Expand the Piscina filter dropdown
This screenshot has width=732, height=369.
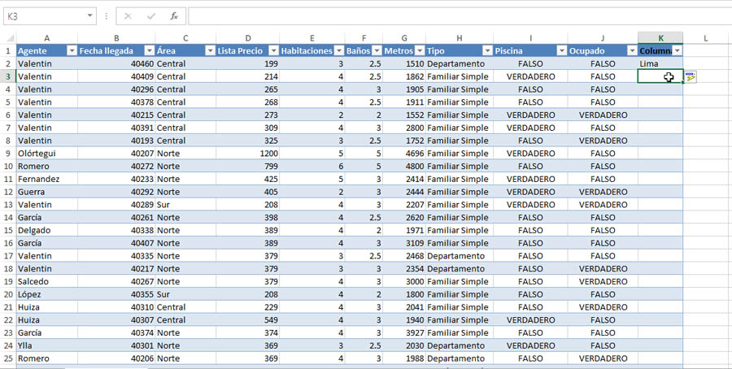click(x=561, y=50)
